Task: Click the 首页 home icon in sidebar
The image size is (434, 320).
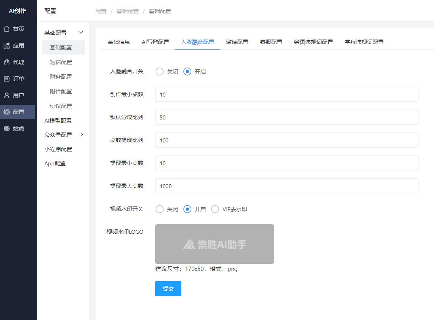Action: click(x=7, y=29)
